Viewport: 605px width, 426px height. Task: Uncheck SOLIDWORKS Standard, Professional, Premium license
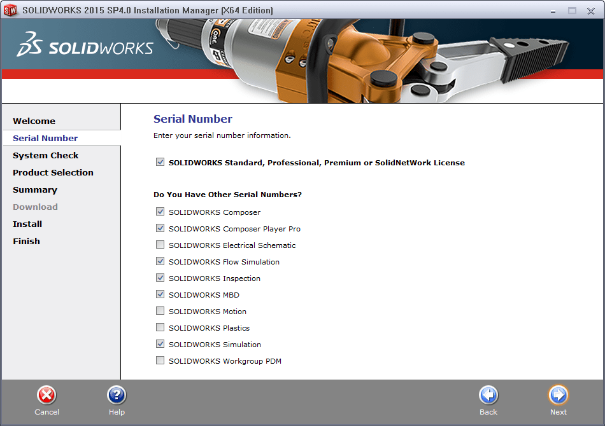point(160,162)
